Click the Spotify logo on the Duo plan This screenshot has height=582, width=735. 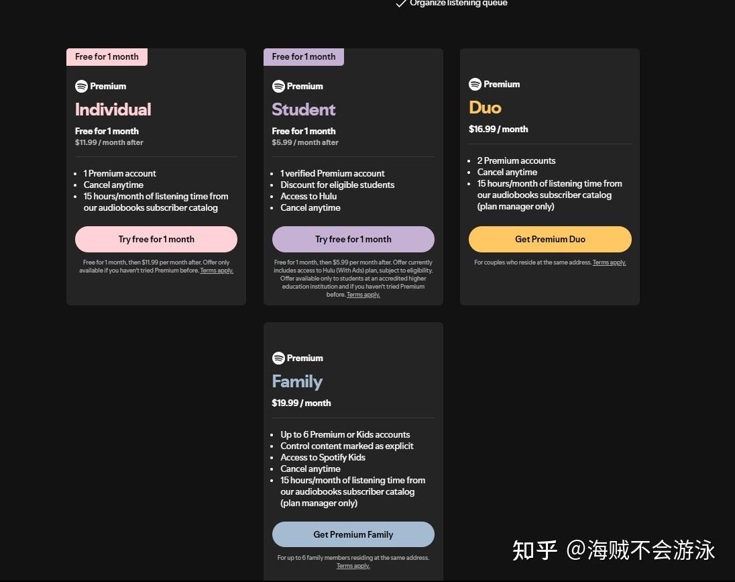click(475, 84)
